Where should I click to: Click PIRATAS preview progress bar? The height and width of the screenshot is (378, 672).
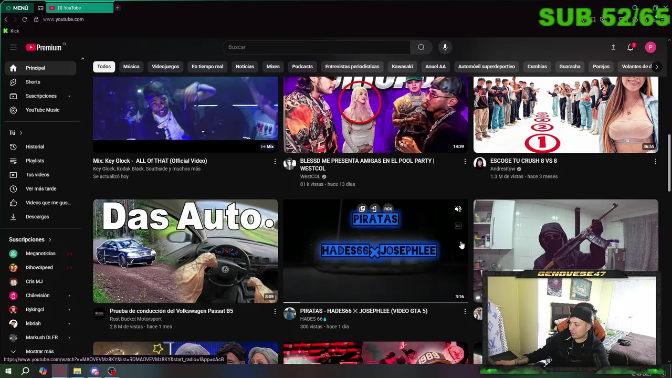[x=375, y=302]
